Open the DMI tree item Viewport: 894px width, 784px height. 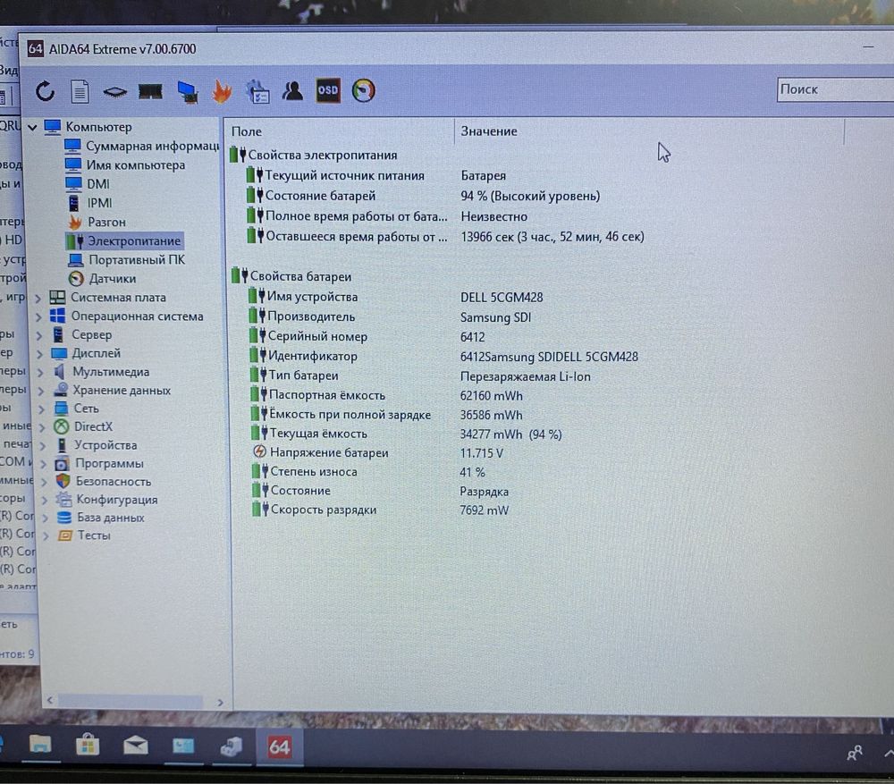[98, 183]
